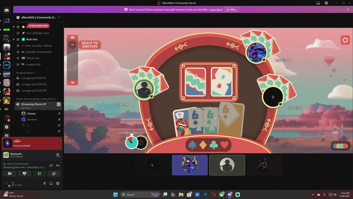Open the Bad Guys quest reward icon

pos(7,143)
